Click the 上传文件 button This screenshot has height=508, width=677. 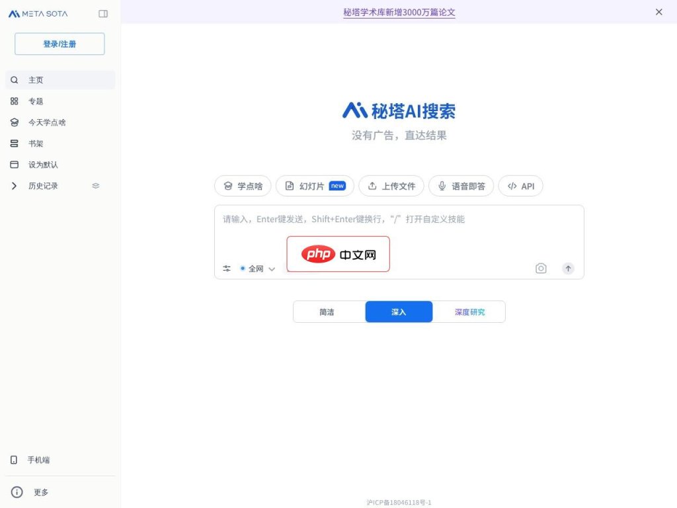[391, 186]
